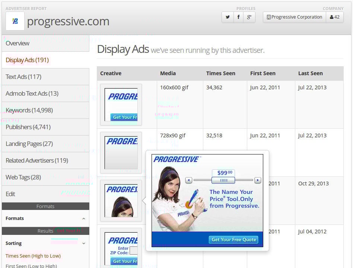Viewport: 353px width, 268px height.
Task: Open the ZIP Code creative thumbnail
Action: (121, 248)
